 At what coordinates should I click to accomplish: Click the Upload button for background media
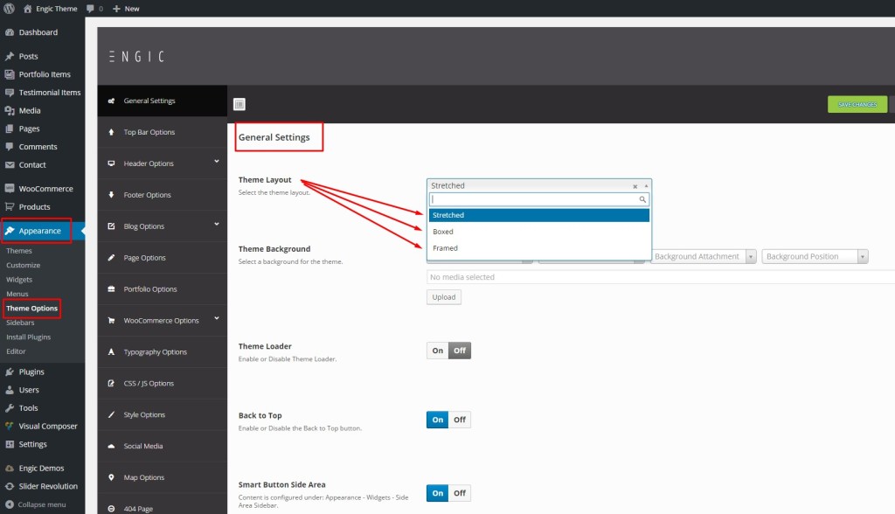click(x=444, y=297)
